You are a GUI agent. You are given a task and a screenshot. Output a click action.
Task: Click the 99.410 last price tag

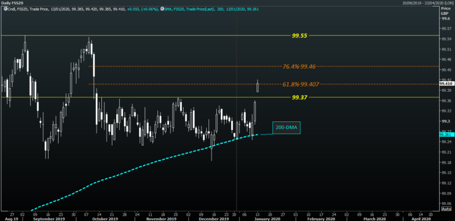445,84
